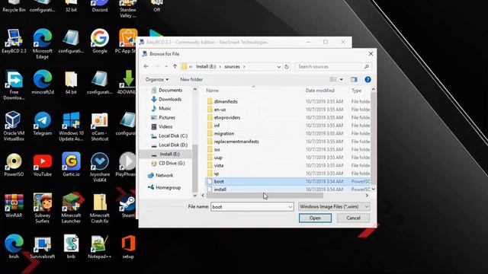Click the Install (E:) breadcrumb
The image size is (488, 274).
pos(206,66)
